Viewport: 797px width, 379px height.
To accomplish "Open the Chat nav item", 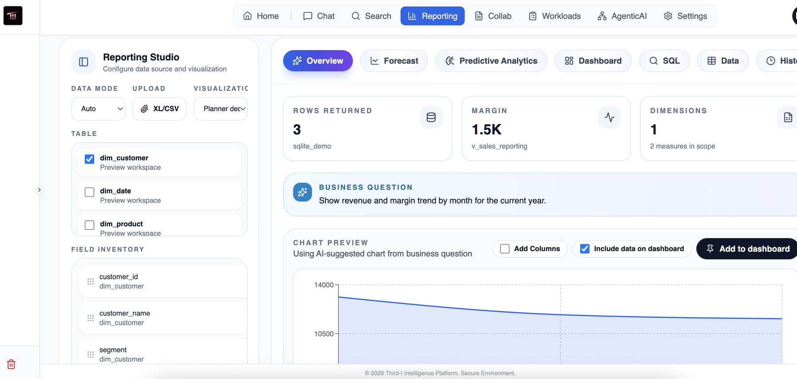I will [319, 16].
